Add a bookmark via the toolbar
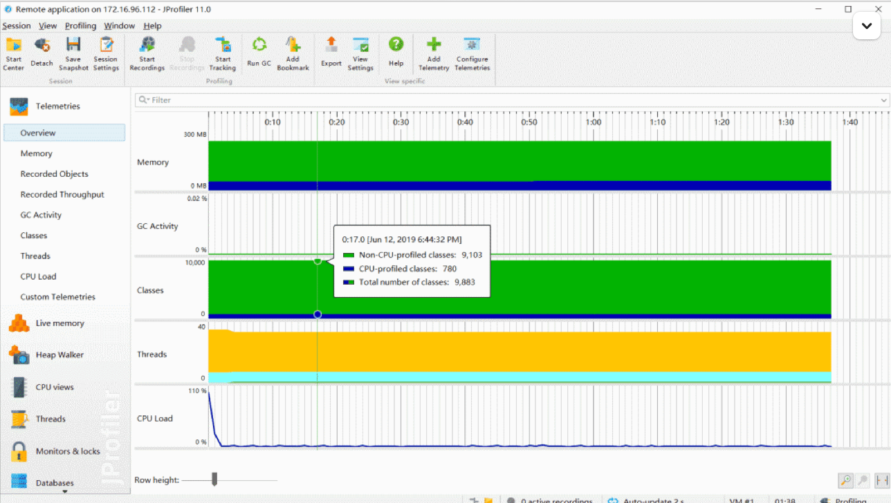The width and height of the screenshot is (891, 503). (293, 46)
